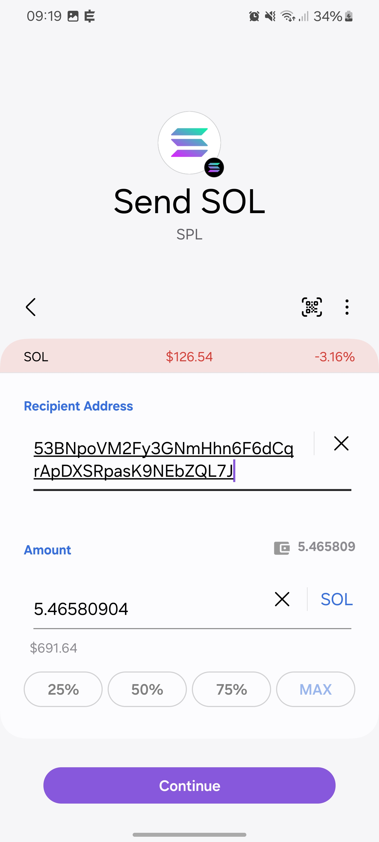Select 75% of balance

tap(232, 689)
